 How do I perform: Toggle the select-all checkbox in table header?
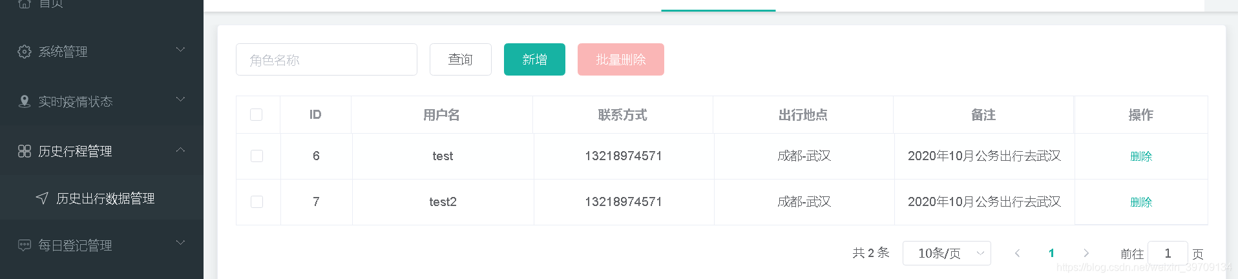(x=257, y=115)
